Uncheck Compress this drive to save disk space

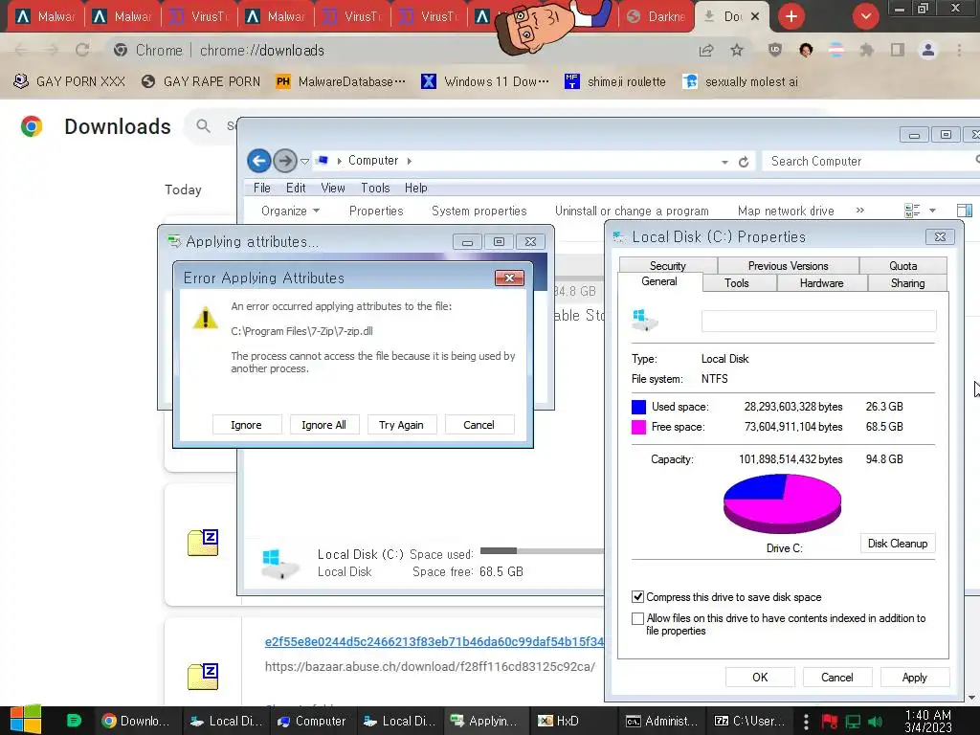pyautogui.click(x=637, y=597)
